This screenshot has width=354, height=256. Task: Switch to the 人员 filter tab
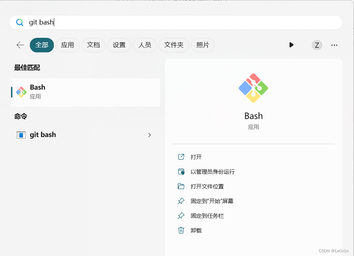[x=145, y=45]
